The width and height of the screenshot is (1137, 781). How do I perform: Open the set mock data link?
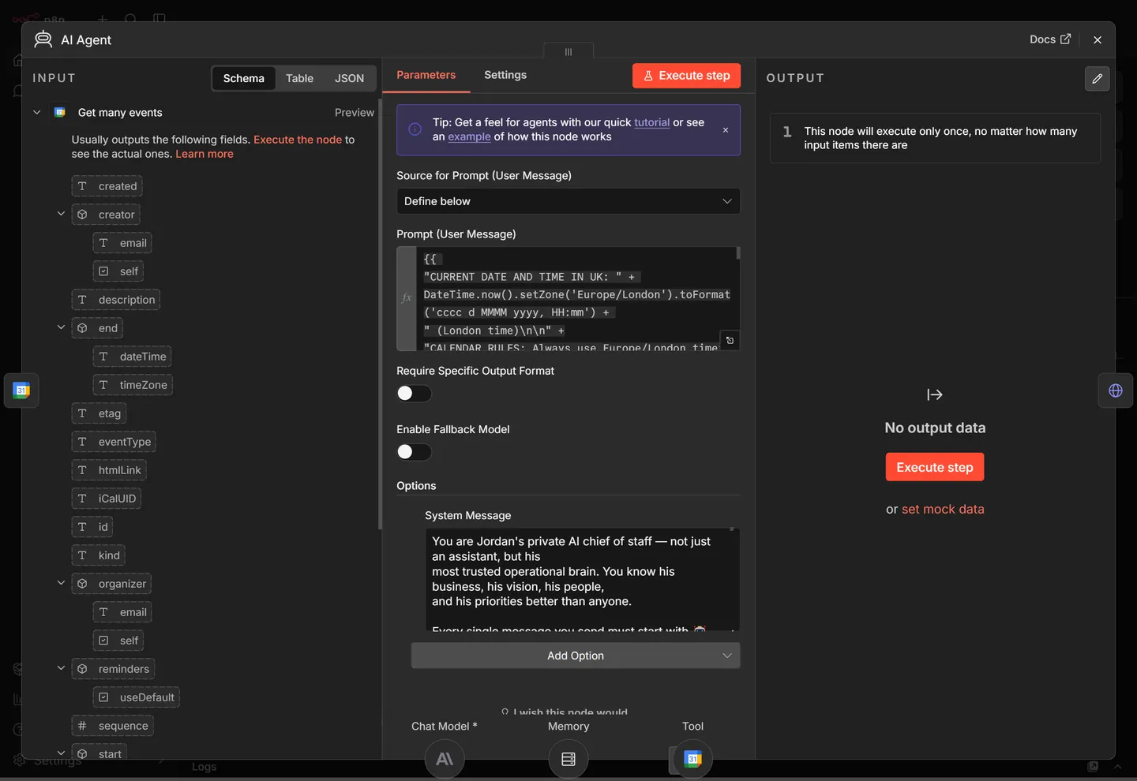[943, 510]
